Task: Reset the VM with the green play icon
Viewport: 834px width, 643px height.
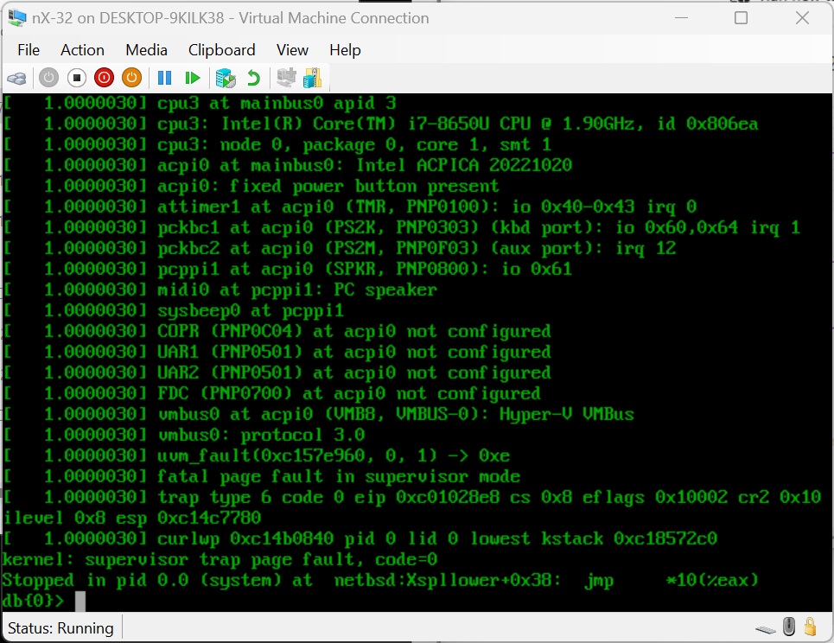Action: pos(193,78)
